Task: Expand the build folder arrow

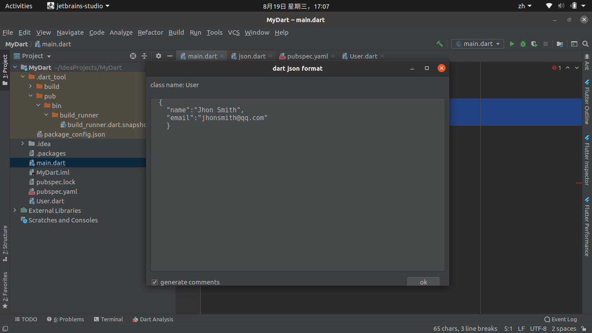Action: [30, 87]
